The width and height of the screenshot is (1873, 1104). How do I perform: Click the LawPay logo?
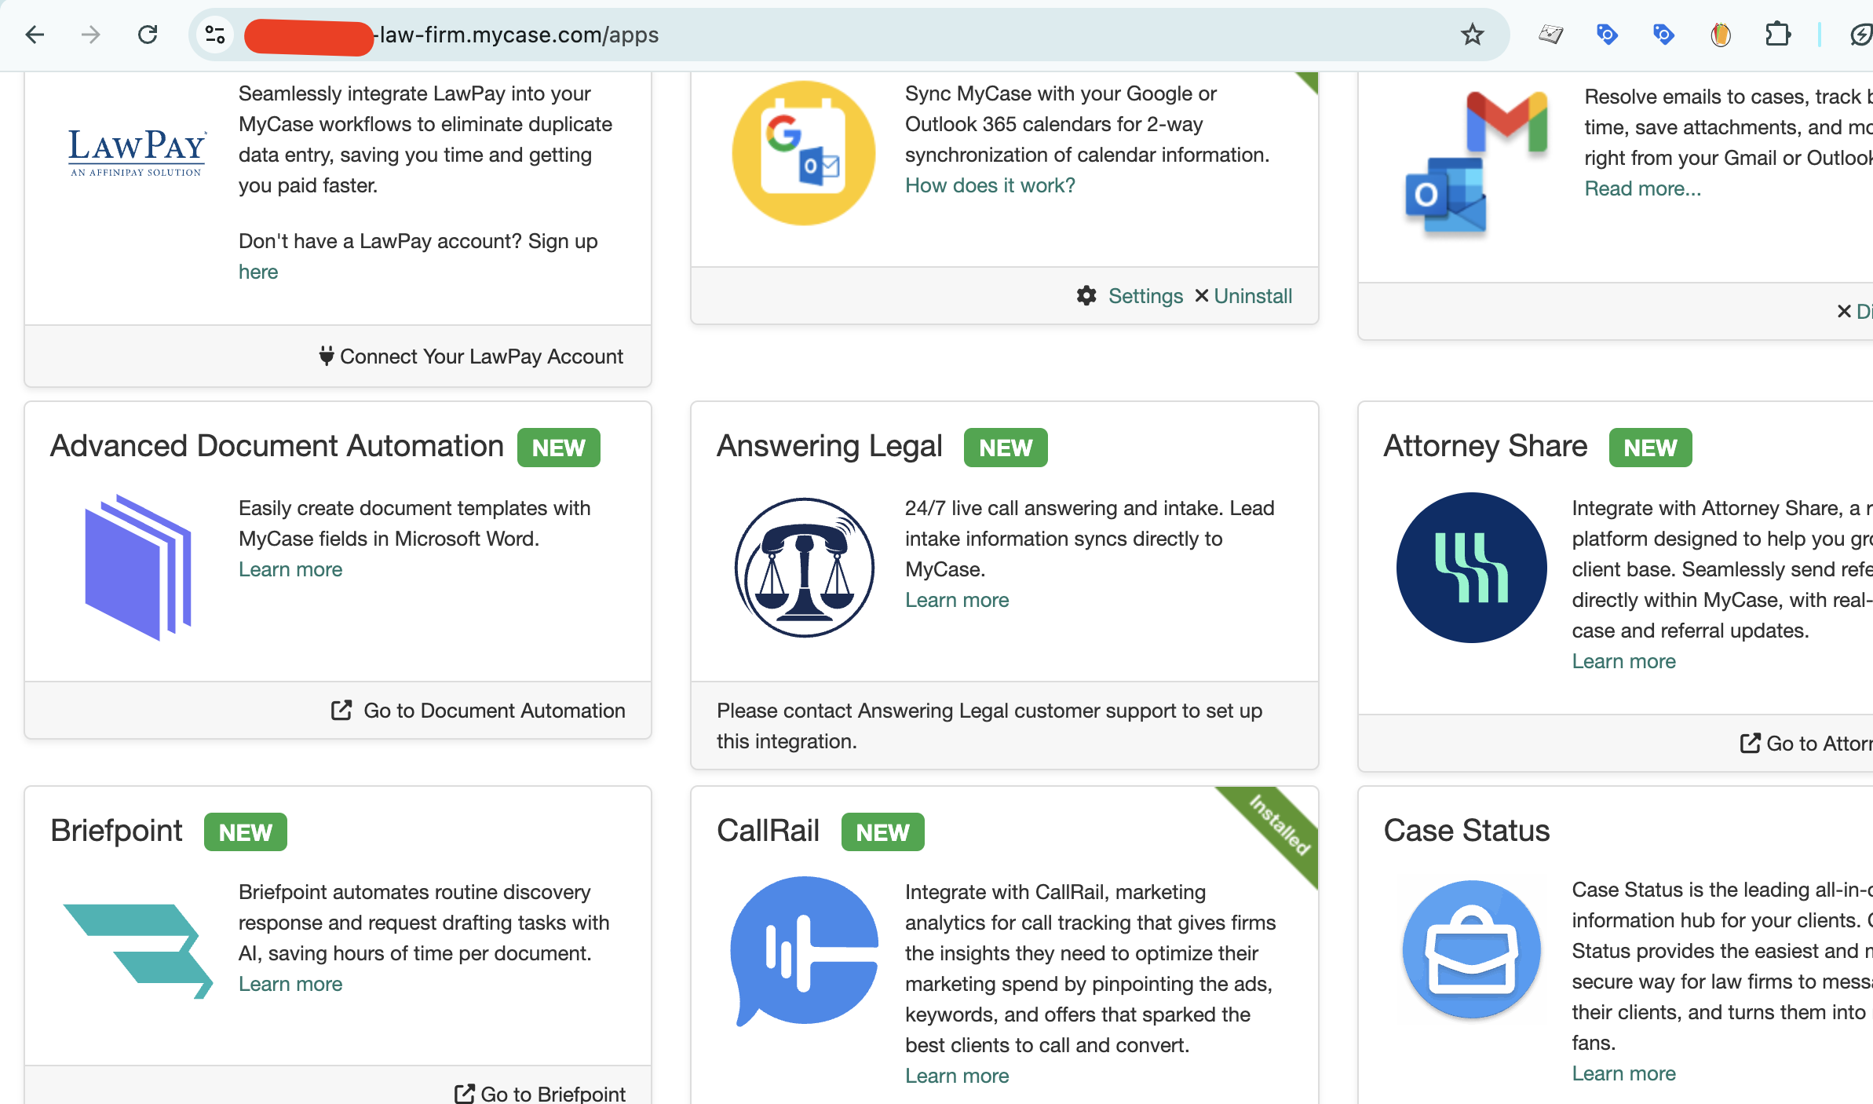[137, 152]
